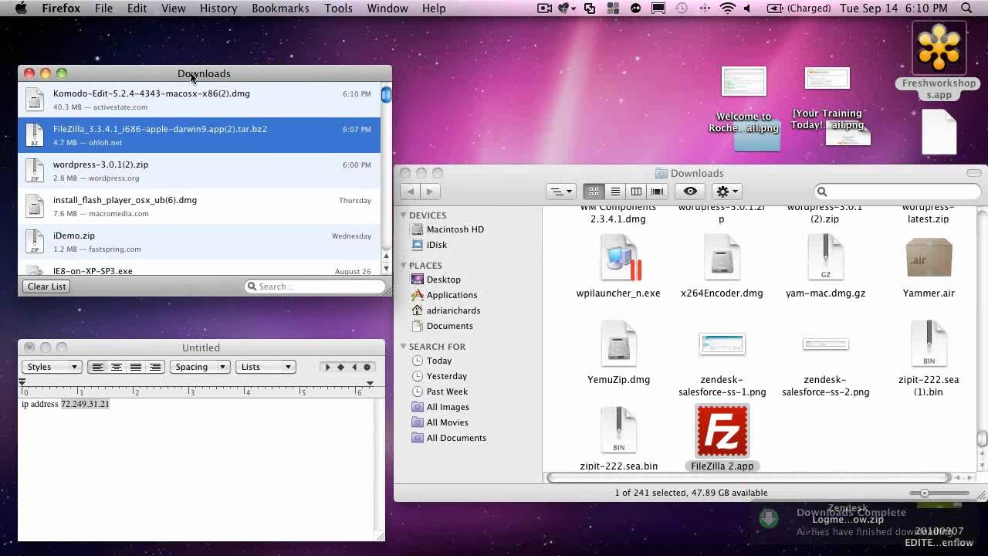Open Spacing dropdown in TextEdit

click(x=198, y=367)
